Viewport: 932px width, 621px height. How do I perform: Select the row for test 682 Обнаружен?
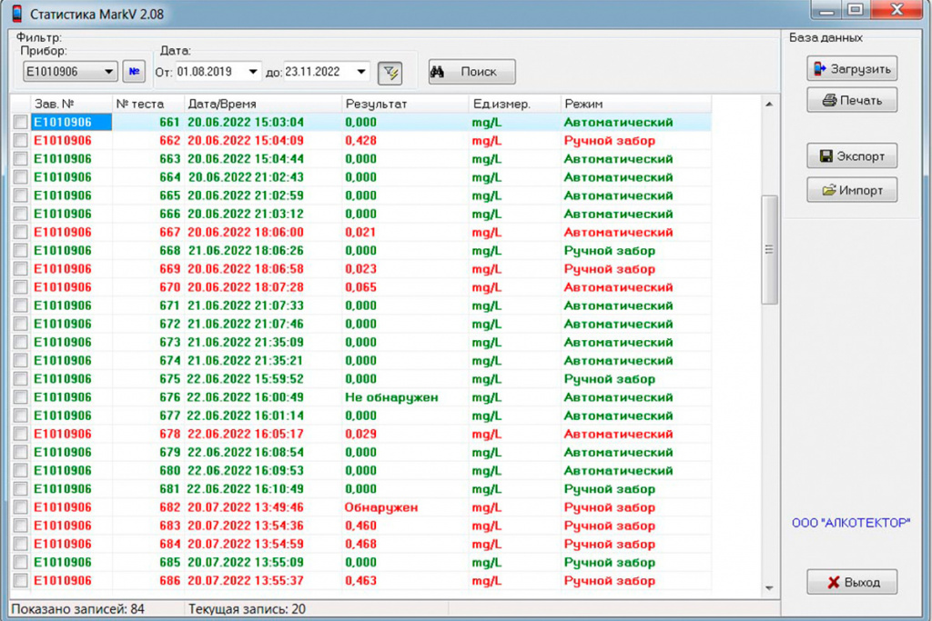click(360, 507)
